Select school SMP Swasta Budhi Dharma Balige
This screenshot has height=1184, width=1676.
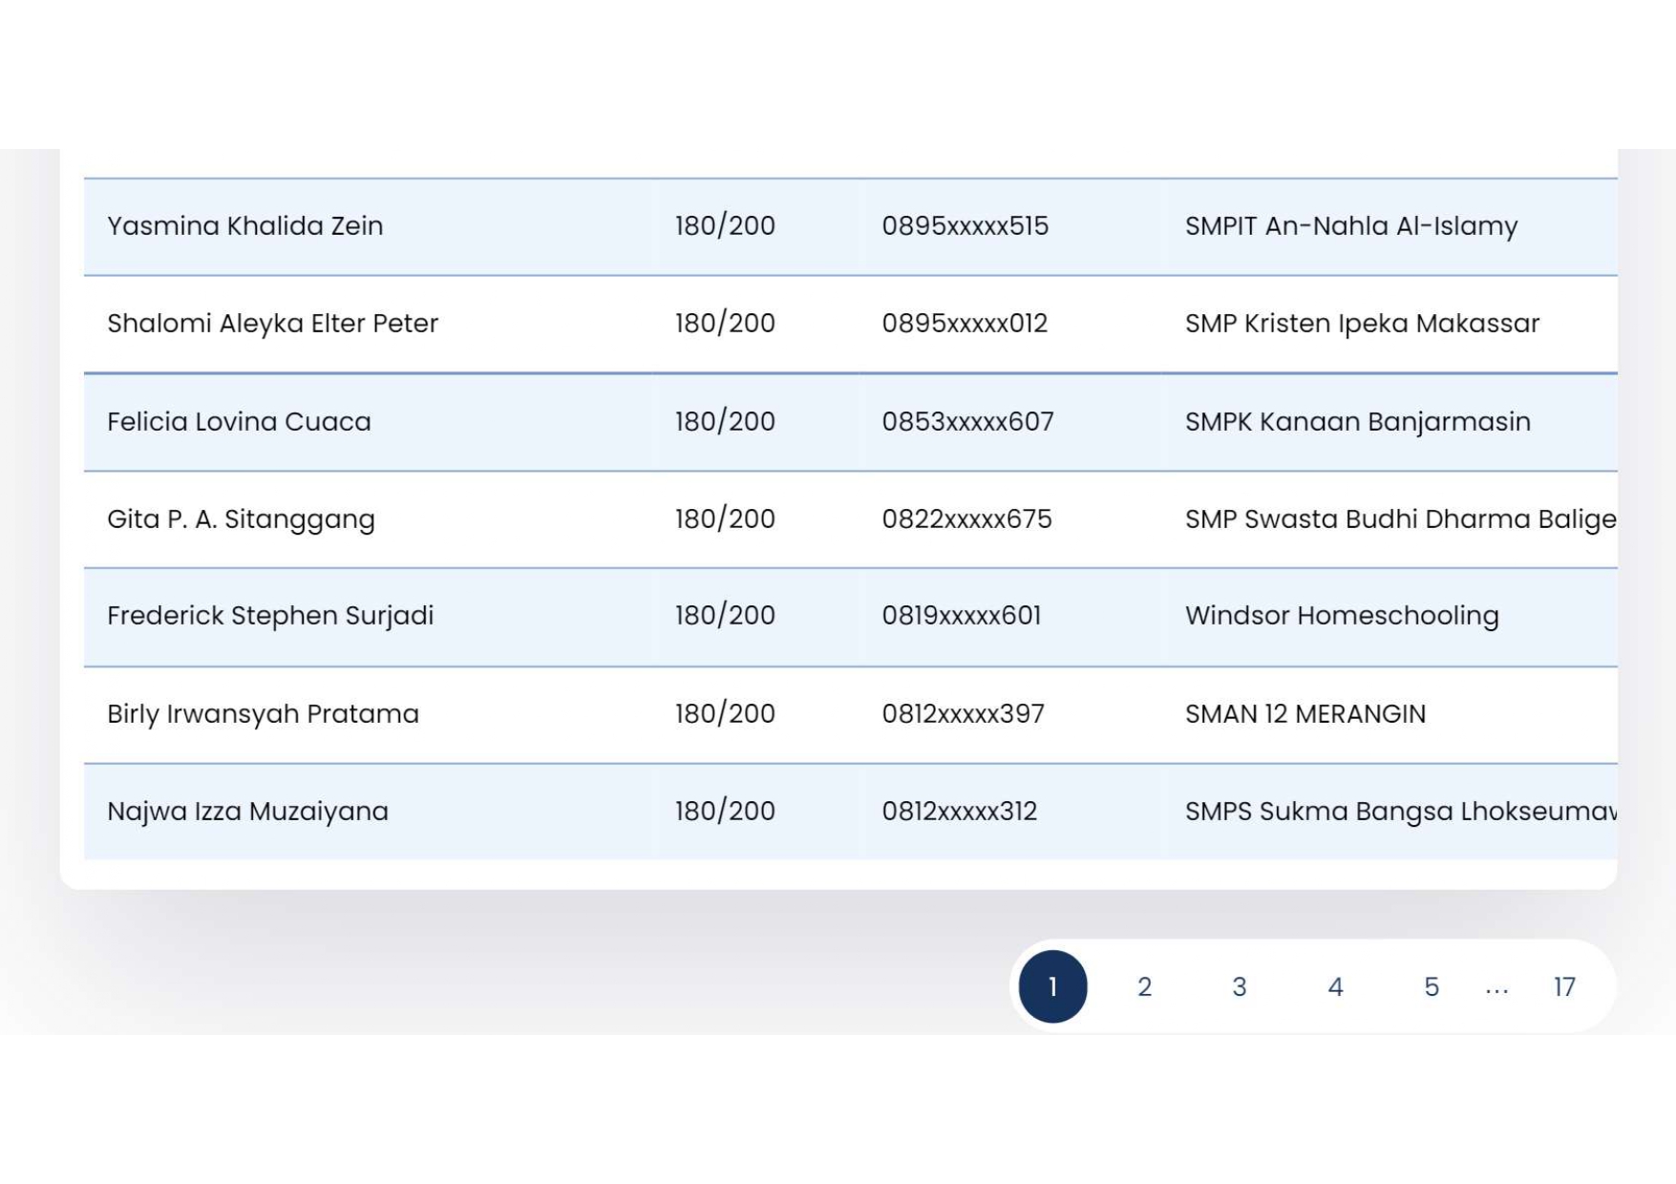pyautogui.click(x=1401, y=519)
